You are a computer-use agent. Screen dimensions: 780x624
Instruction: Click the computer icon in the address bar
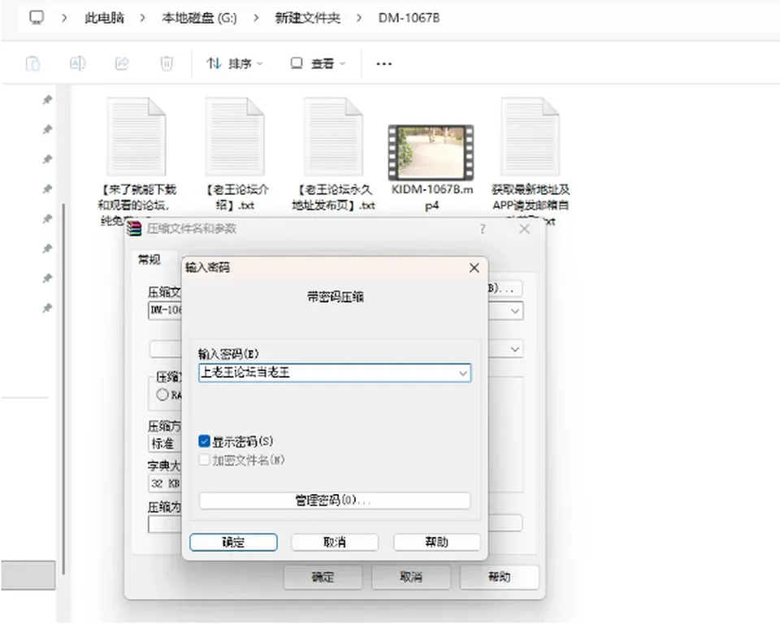(37, 17)
